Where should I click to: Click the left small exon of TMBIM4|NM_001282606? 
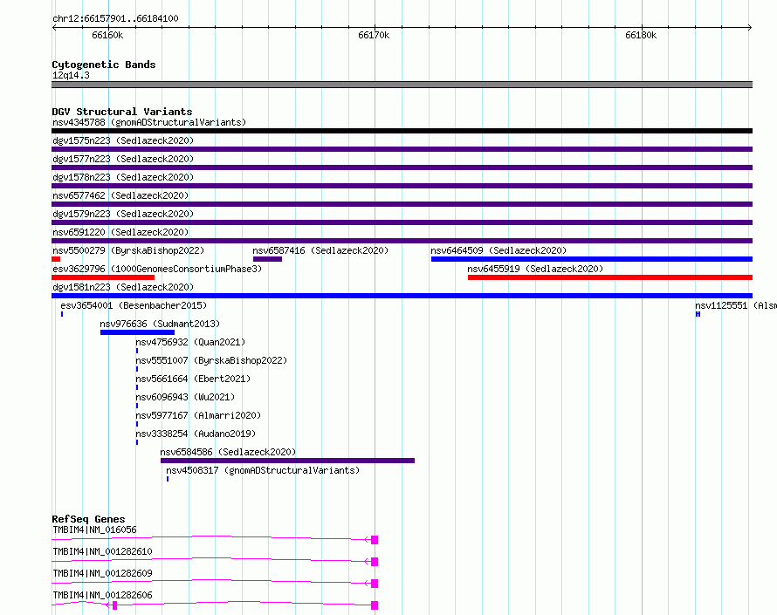coord(114,605)
